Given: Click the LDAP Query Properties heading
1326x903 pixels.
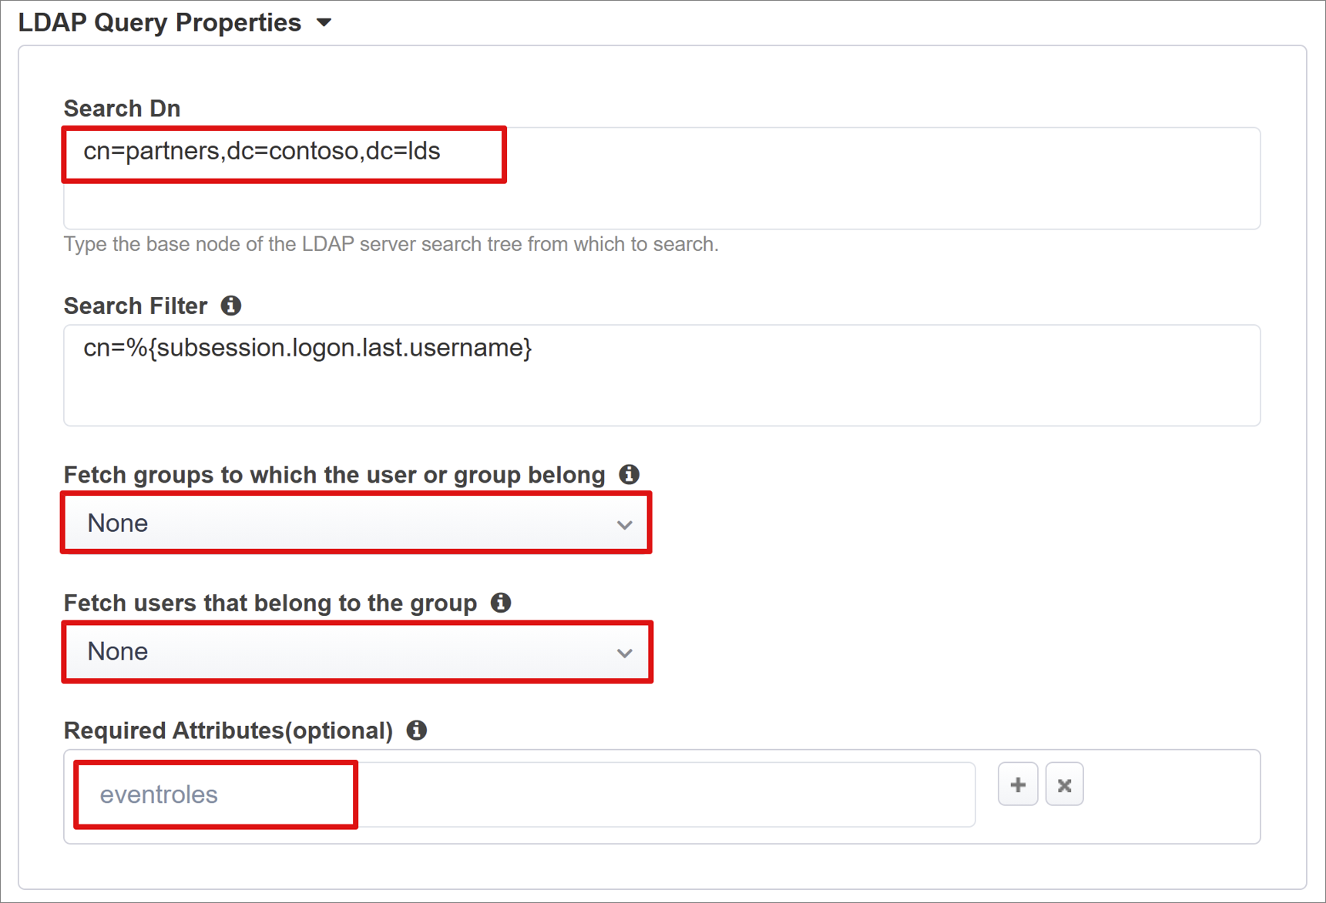Looking at the screenshot, I should pyautogui.click(x=159, y=22).
